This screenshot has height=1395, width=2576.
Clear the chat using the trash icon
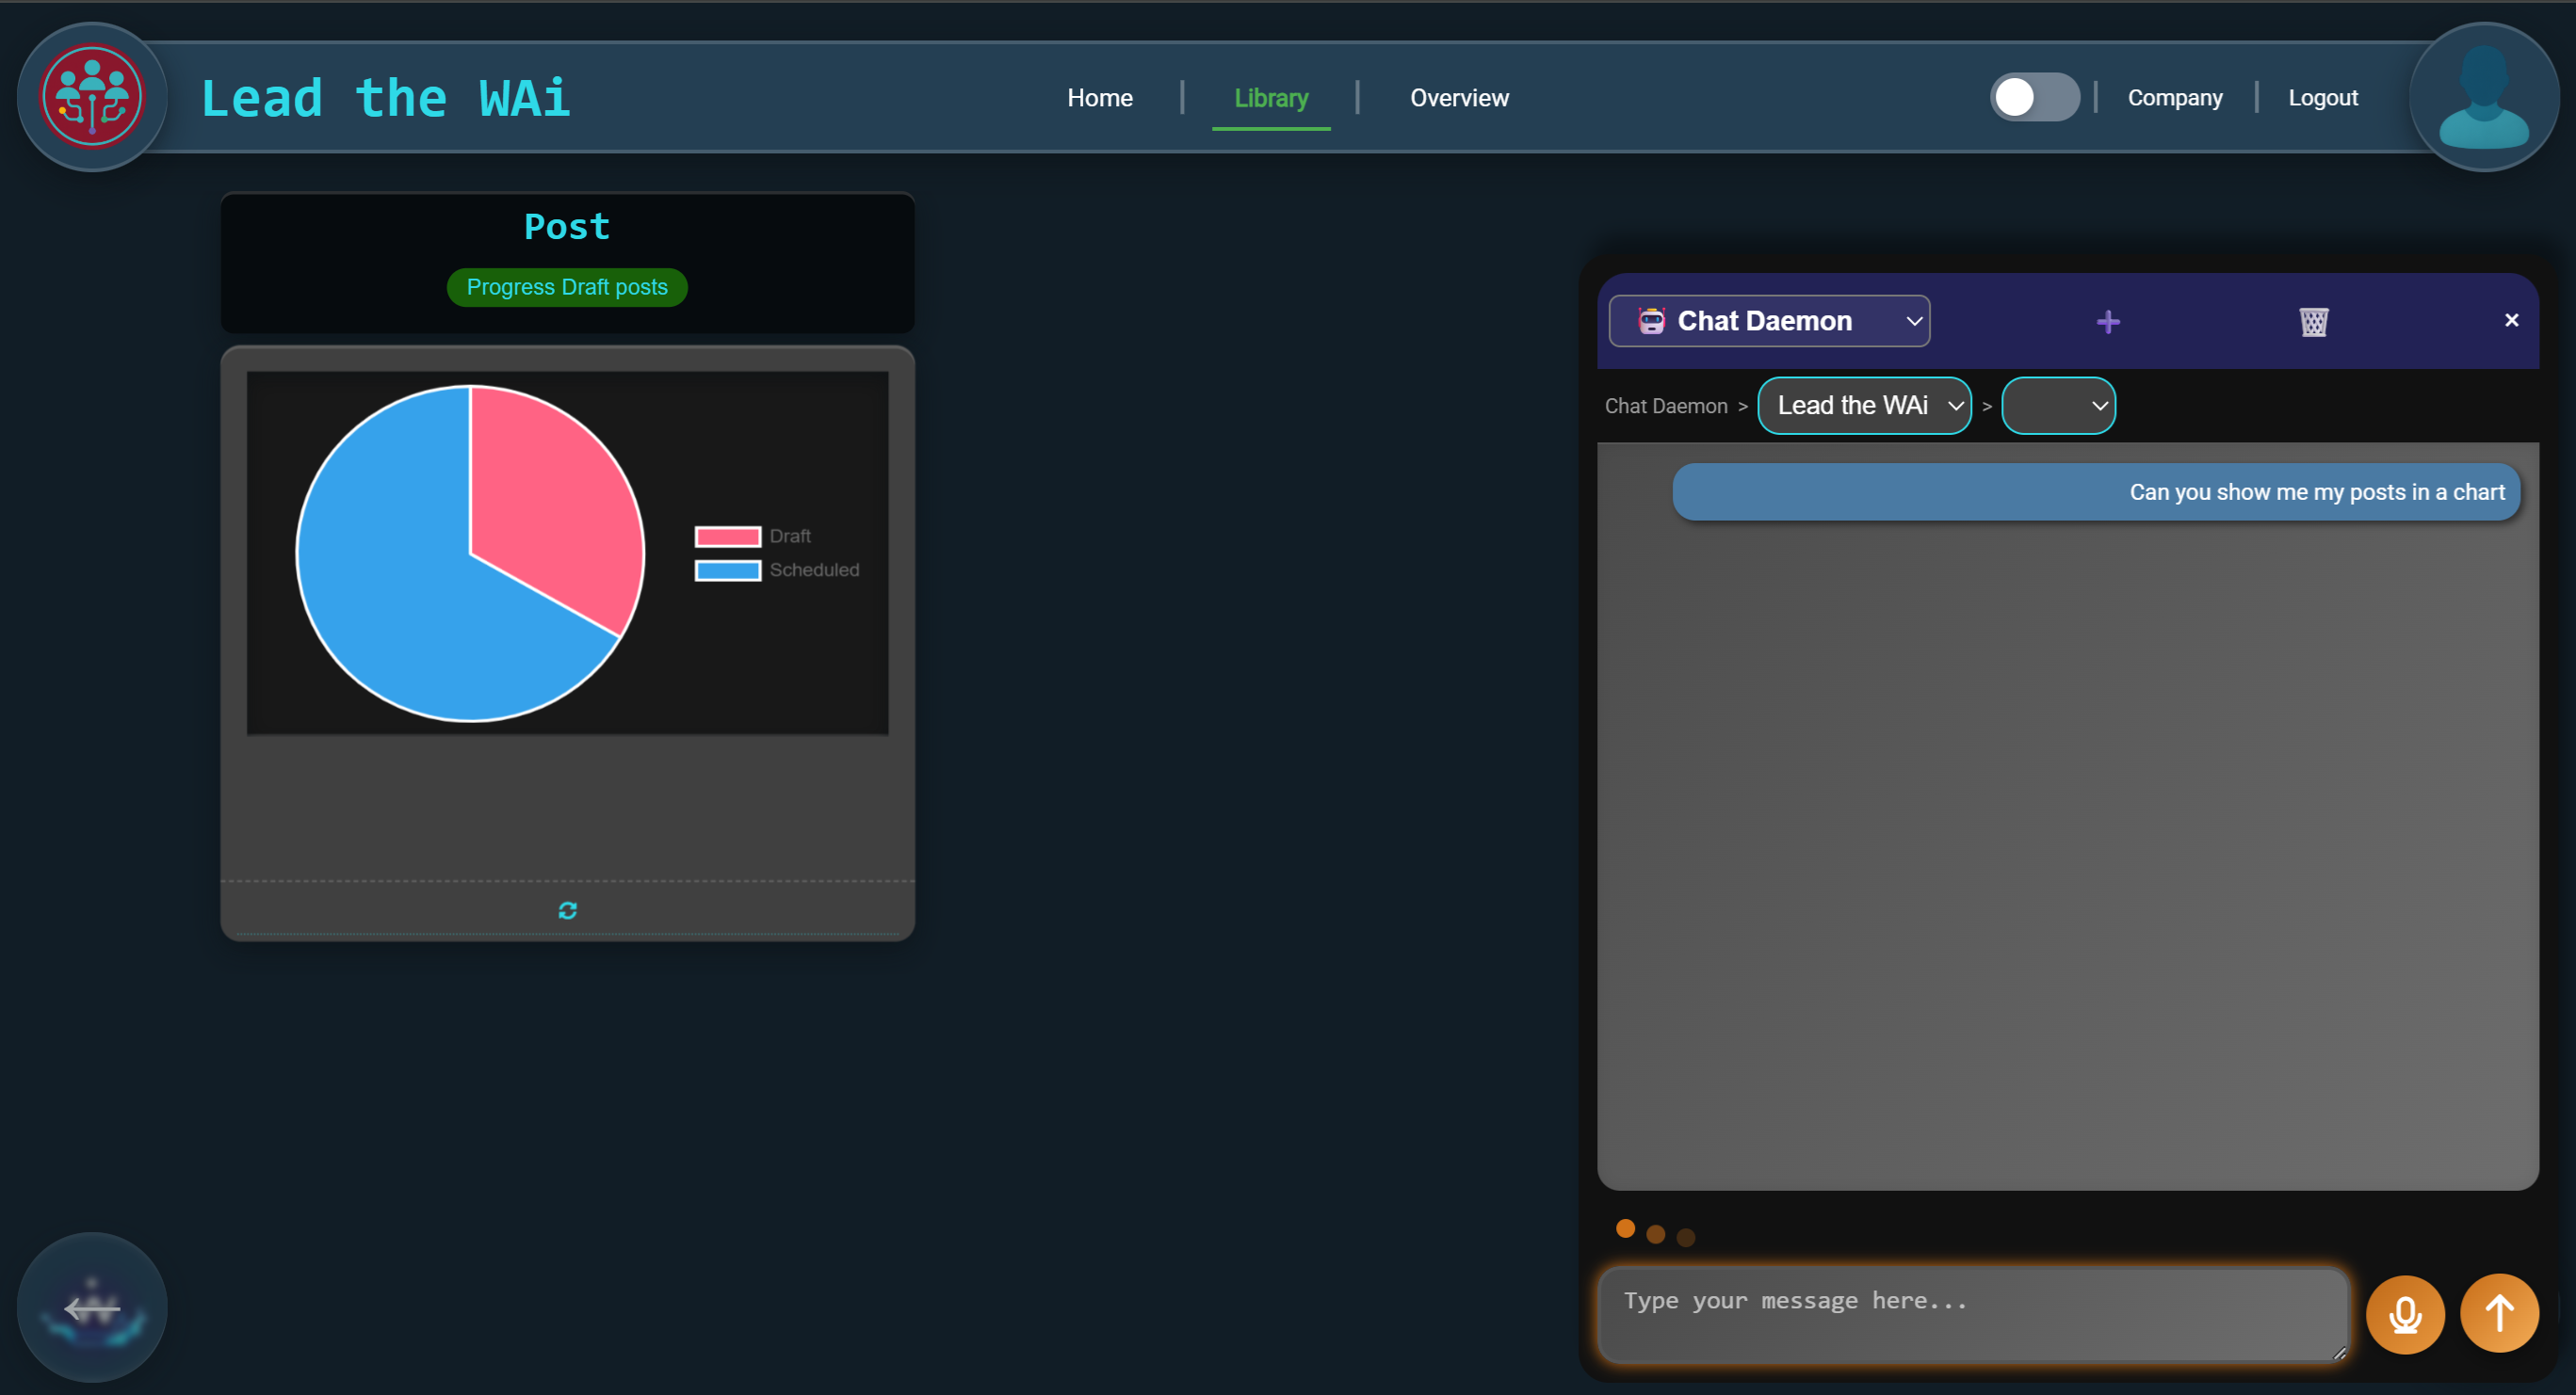pos(2314,322)
